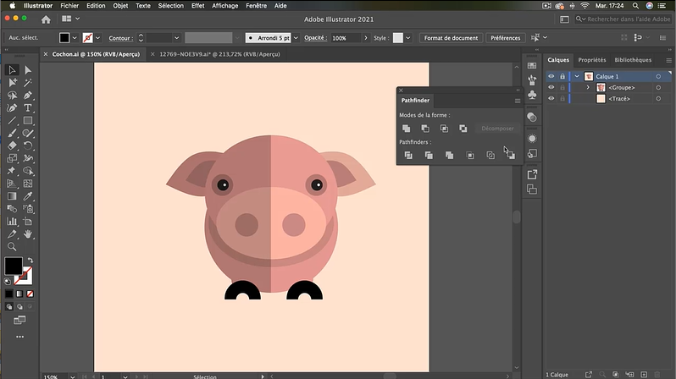Toggle visibility of the <Tracé> layer
676x379 pixels.
click(551, 98)
